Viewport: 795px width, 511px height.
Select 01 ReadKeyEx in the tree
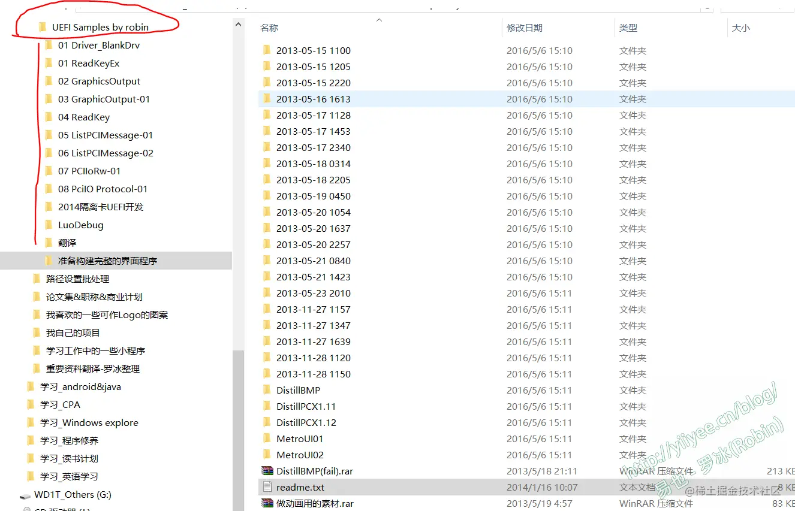pyautogui.click(x=89, y=64)
